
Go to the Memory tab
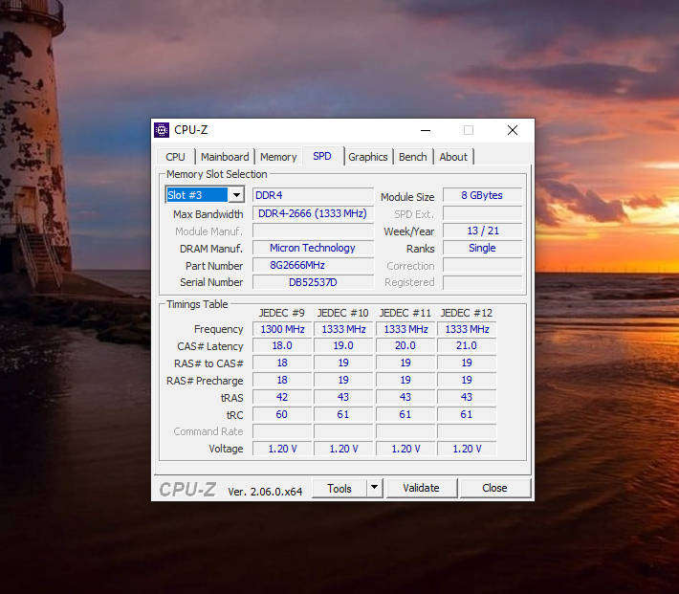click(278, 157)
